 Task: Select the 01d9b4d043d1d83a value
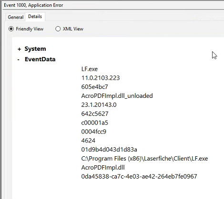(x=109, y=150)
